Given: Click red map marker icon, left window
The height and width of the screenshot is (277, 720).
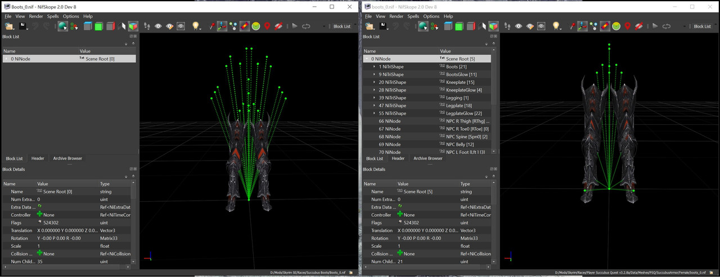Looking at the screenshot, I should [x=267, y=26].
